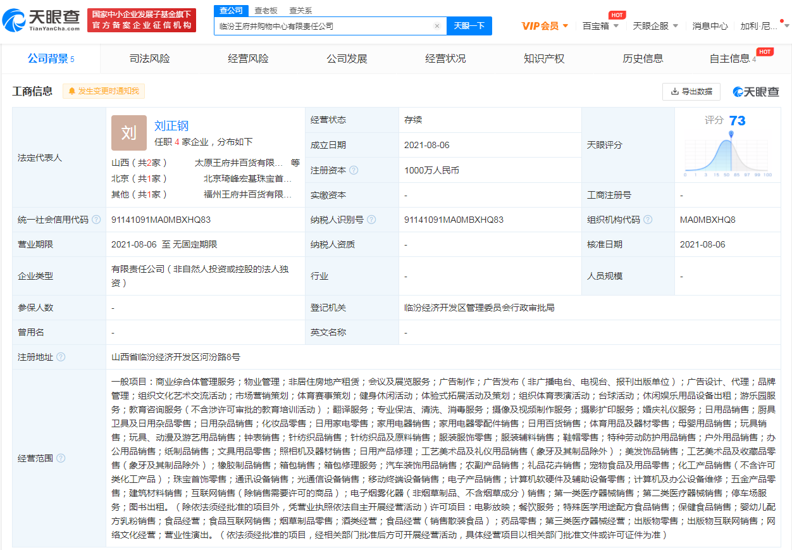Open 太原王府井百货有限 company link
792x550 pixels.
point(238,162)
